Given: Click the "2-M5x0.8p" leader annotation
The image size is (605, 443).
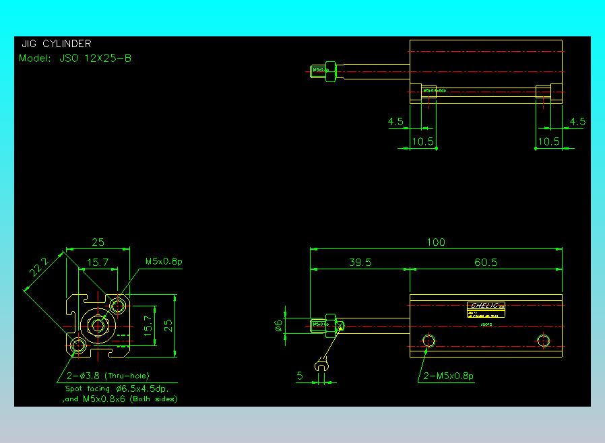Looking at the screenshot, I should pos(449,376).
